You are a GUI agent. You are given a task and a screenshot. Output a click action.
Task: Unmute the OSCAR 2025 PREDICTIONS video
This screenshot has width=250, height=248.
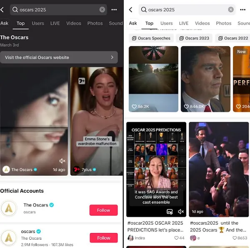[181, 211]
